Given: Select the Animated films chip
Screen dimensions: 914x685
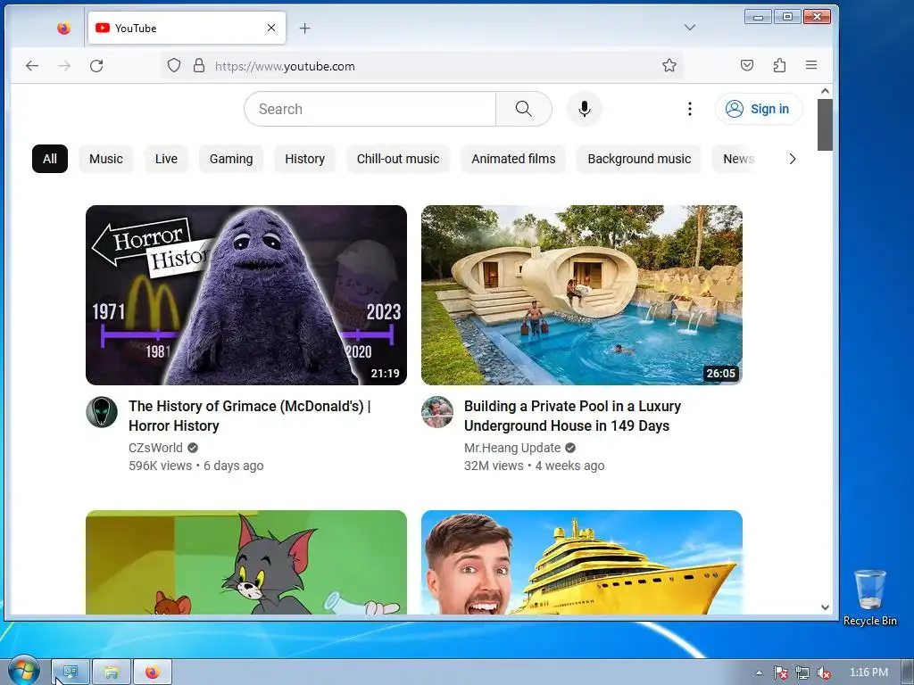Looking at the screenshot, I should click(513, 159).
